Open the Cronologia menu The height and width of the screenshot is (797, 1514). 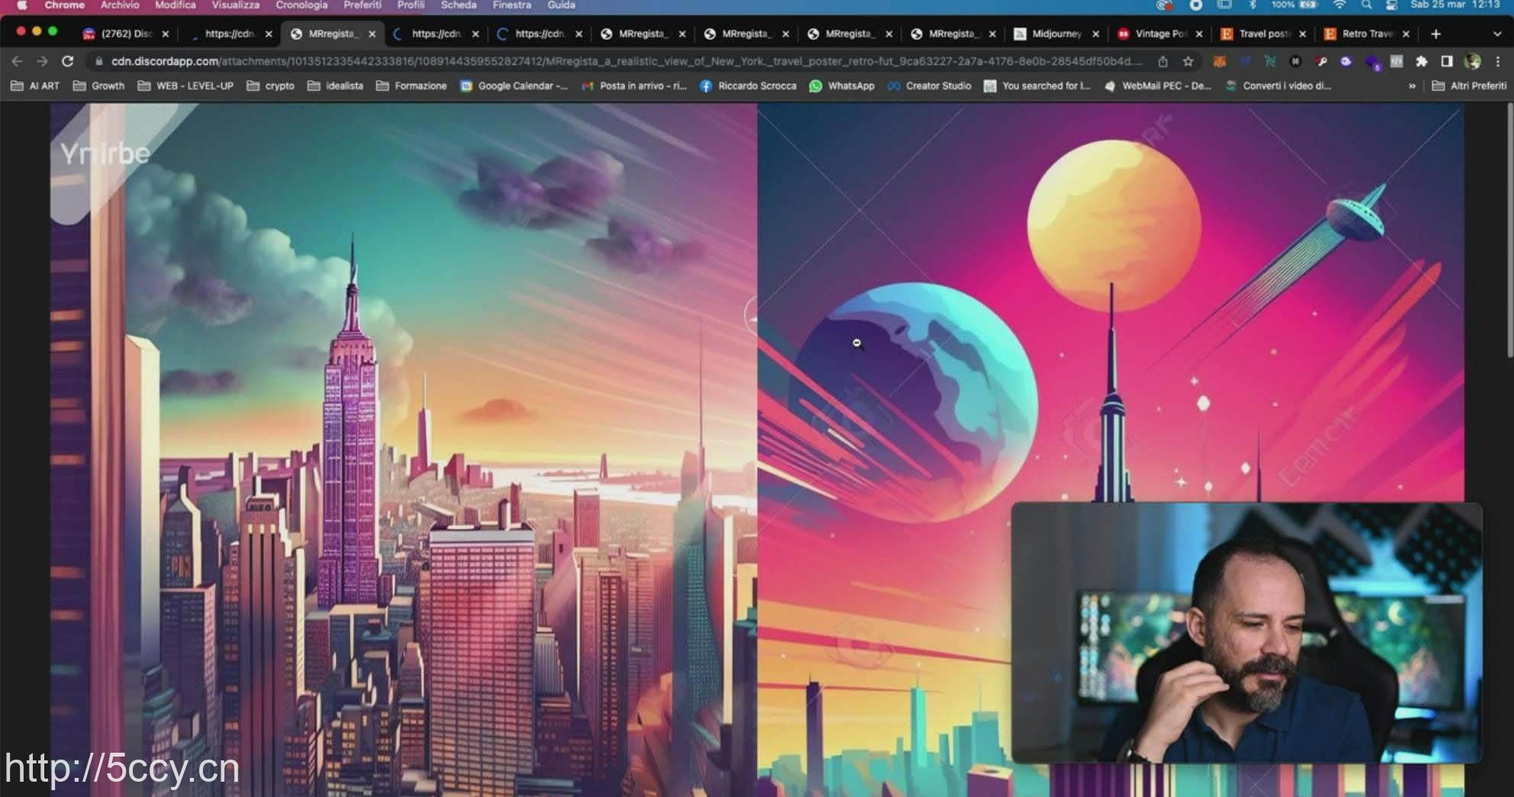coord(301,5)
